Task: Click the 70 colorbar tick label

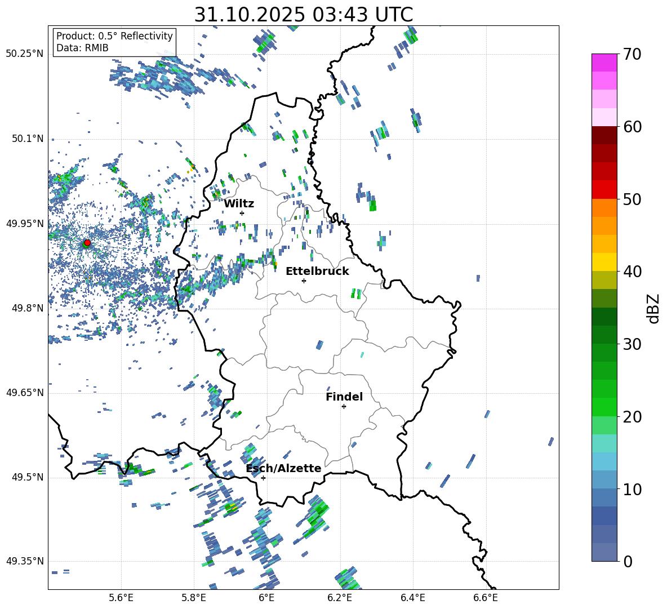Action: (633, 55)
